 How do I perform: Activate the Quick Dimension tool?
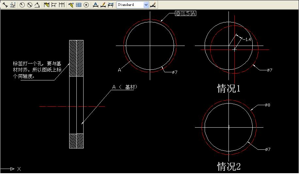point(47,5)
